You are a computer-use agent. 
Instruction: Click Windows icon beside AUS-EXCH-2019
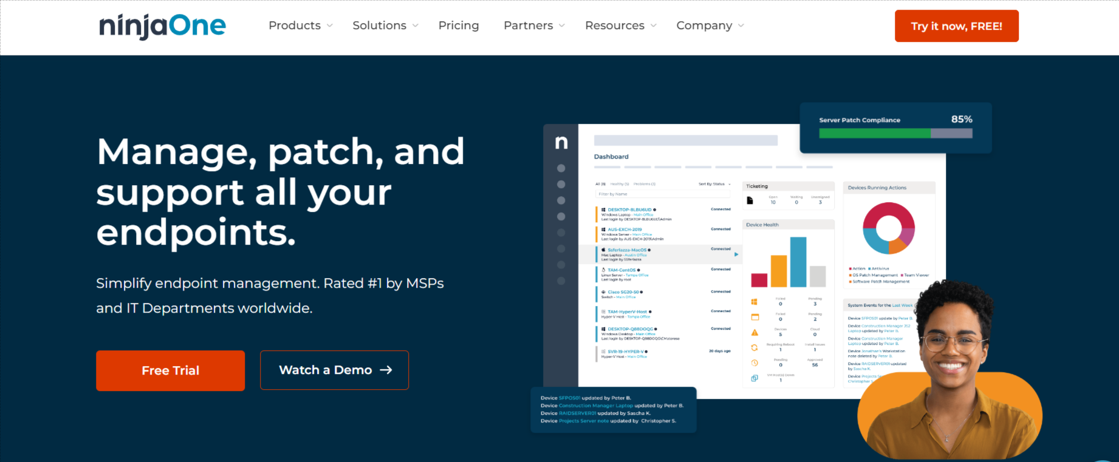603,229
